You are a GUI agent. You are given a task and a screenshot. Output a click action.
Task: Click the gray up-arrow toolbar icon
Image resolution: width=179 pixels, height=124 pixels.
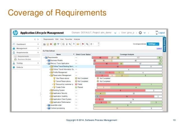click(x=91, y=44)
